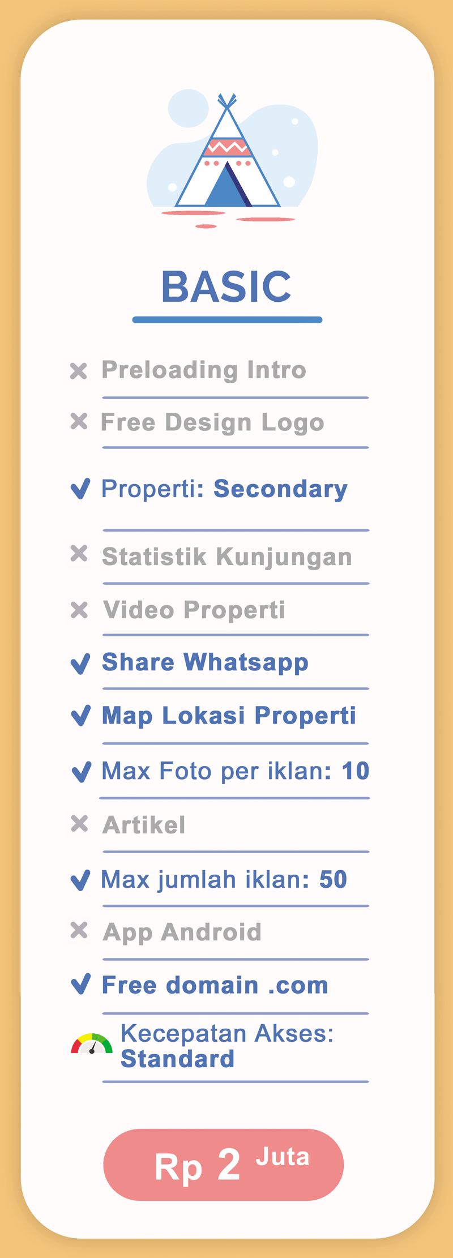Click the checkmark beside Share Whatsapp

(x=80, y=664)
